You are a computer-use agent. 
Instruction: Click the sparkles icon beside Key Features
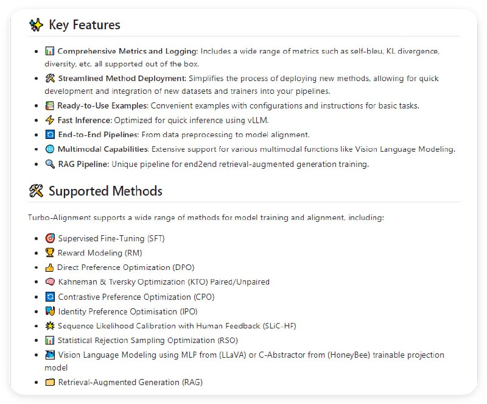point(36,25)
